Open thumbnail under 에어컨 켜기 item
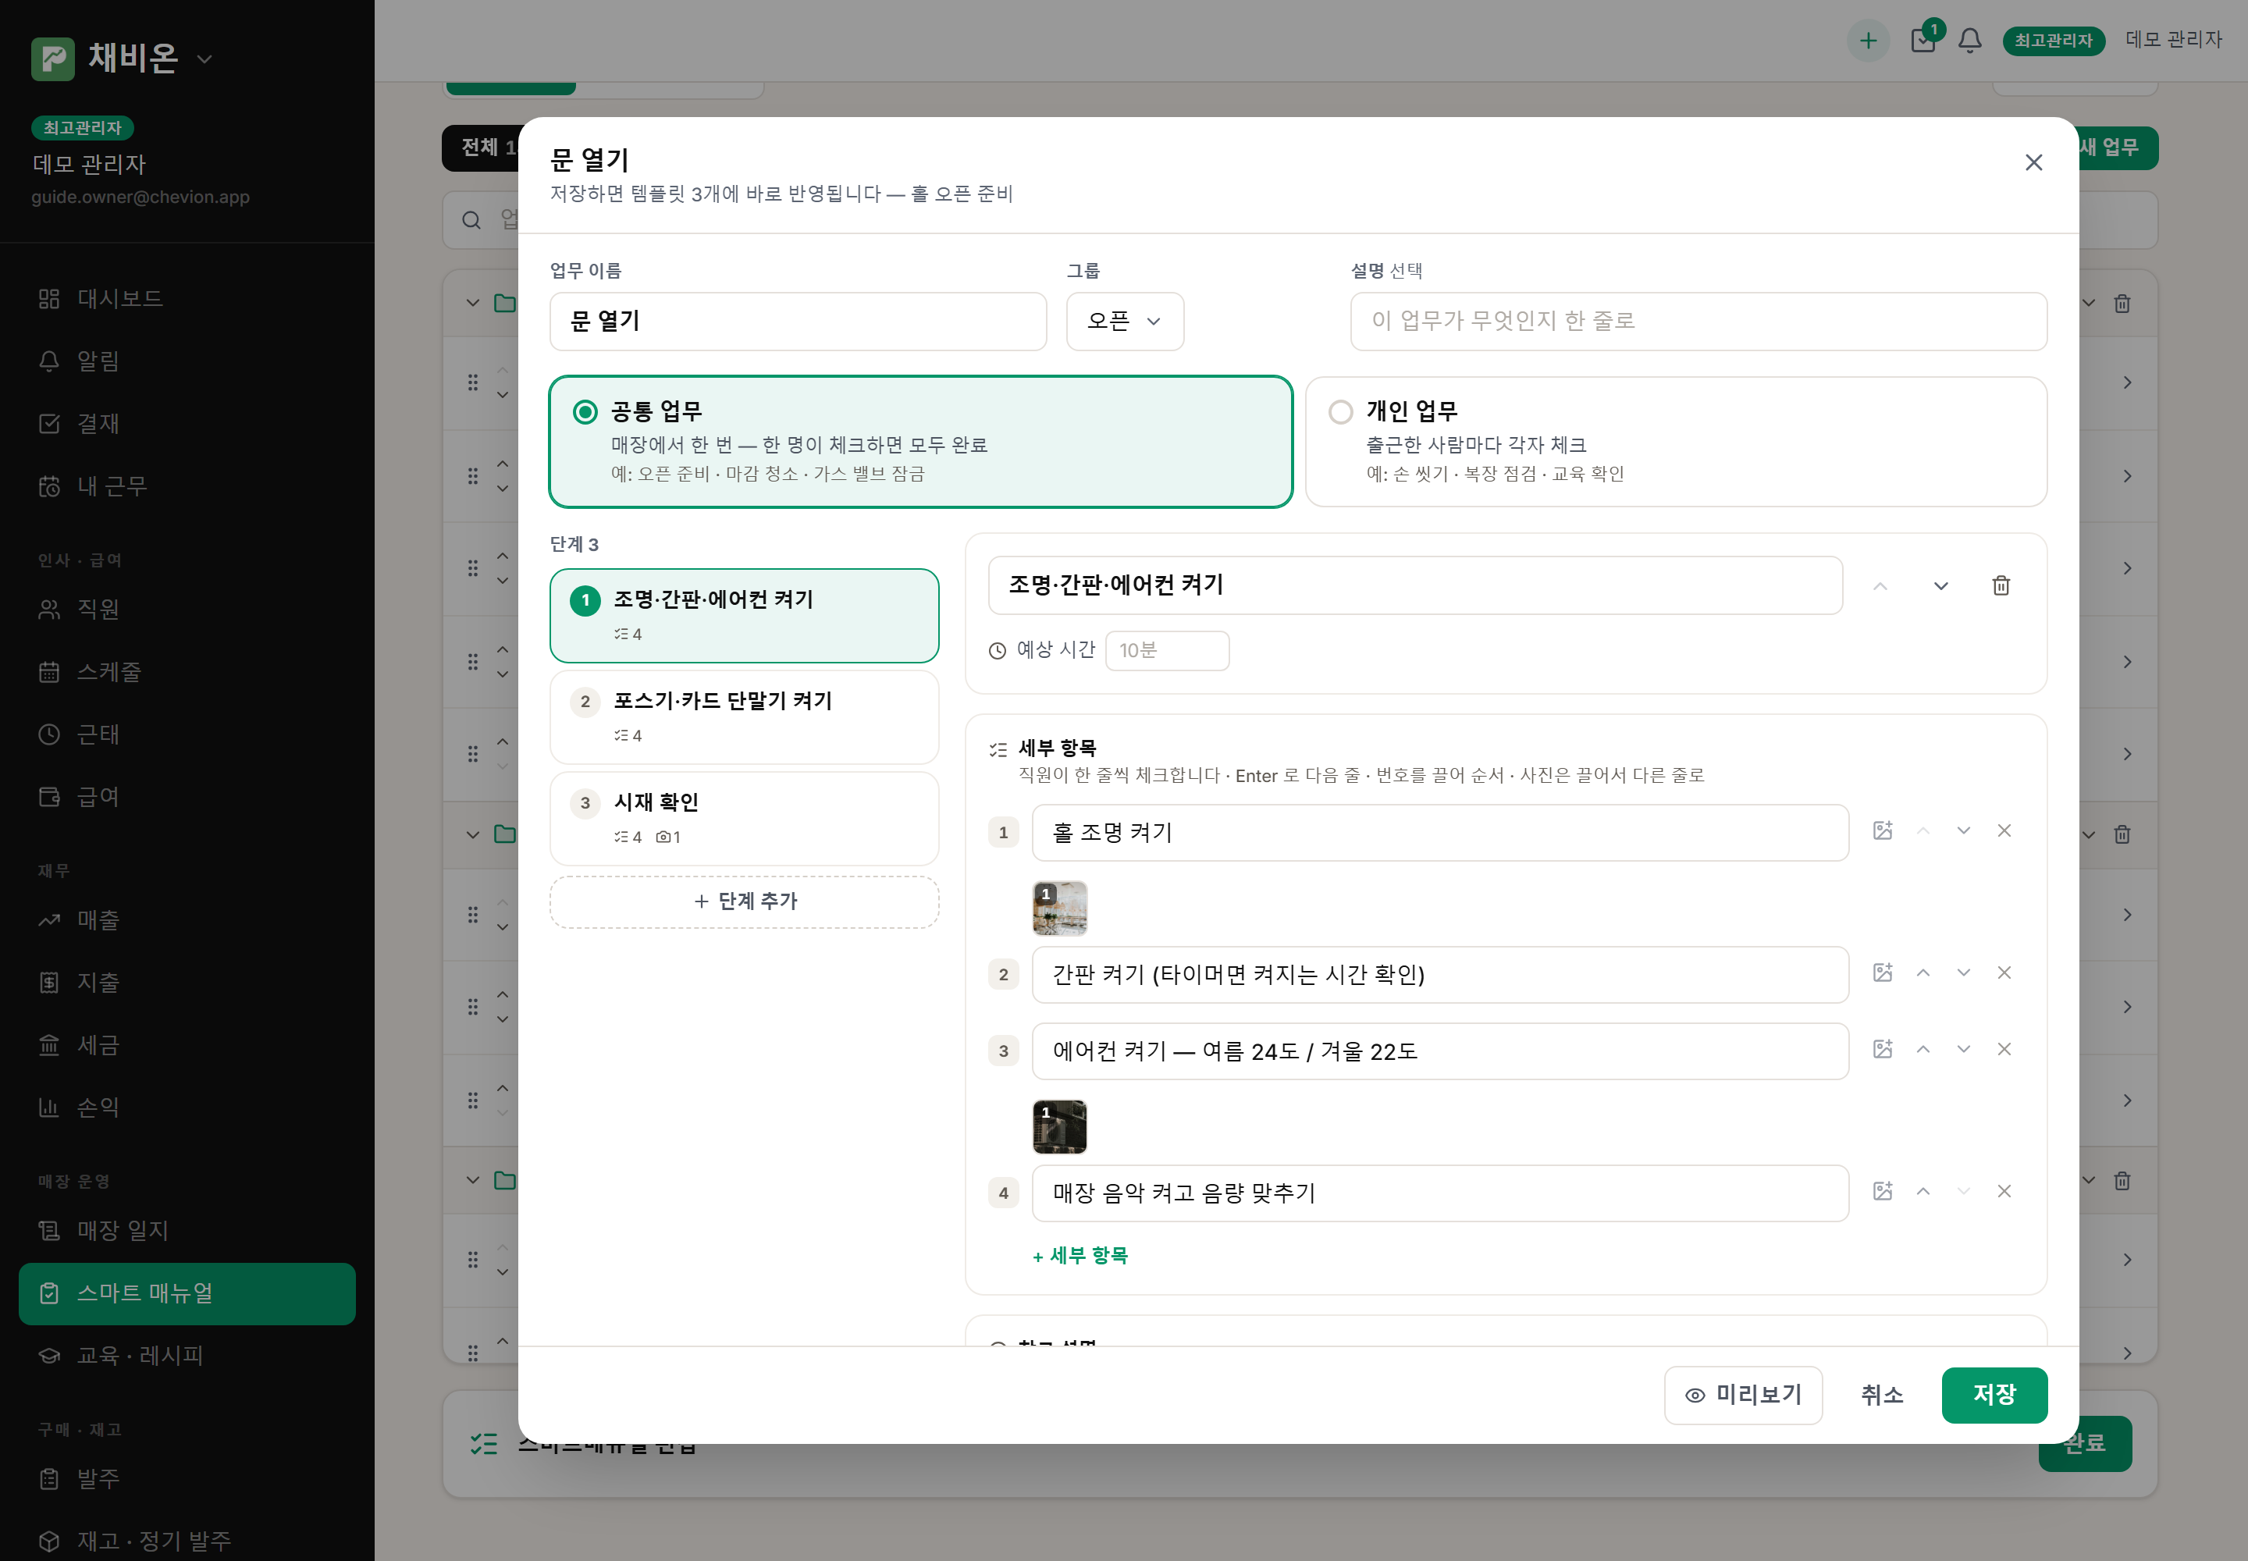Image resolution: width=2248 pixels, height=1561 pixels. pyautogui.click(x=1059, y=1127)
